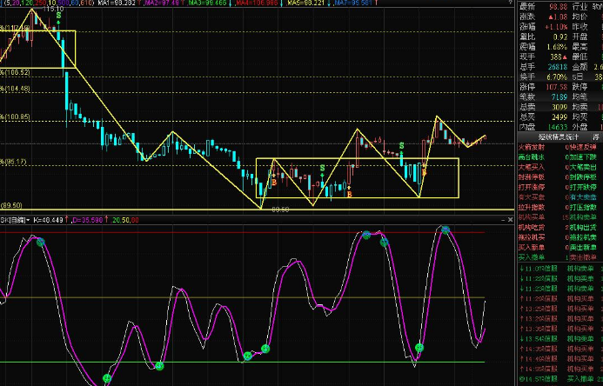Click the 最新 98.88 quote value
603x386 pixels.
pyautogui.click(x=558, y=7)
